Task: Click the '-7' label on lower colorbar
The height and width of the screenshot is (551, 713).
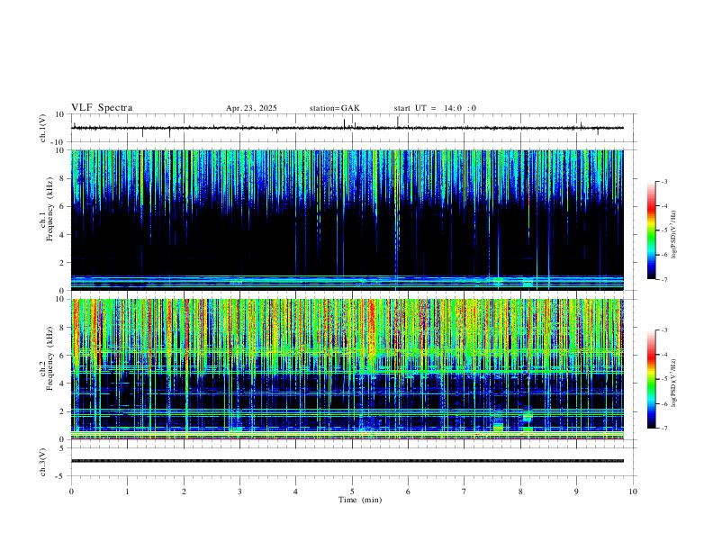Action: 663,429
